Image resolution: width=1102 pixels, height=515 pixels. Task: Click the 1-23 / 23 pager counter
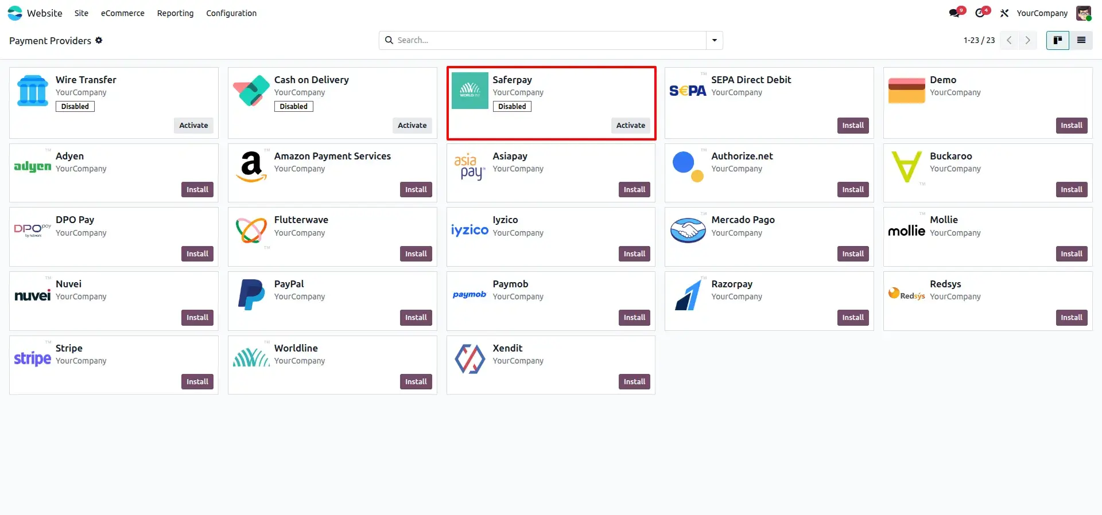click(979, 40)
